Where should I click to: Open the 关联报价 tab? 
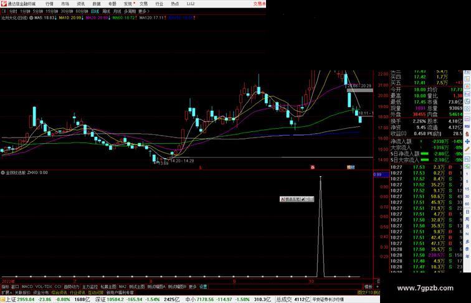[x=22, y=292]
